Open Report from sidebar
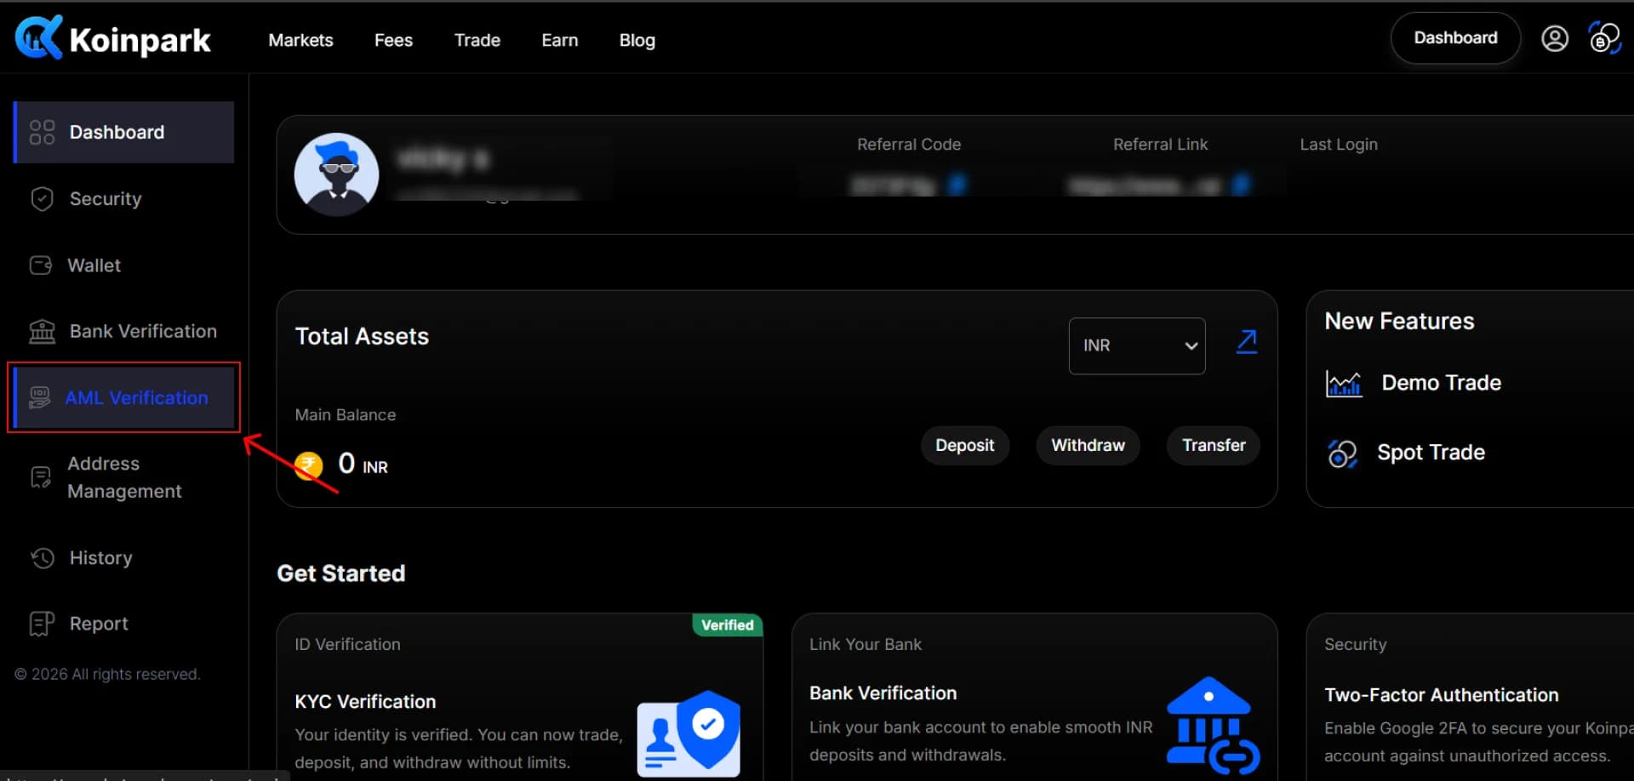The height and width of the screenshot is (781, 1634). pos(99,624)
